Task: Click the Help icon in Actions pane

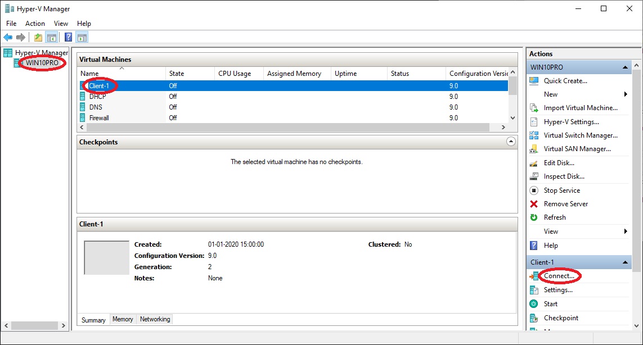Action: 534,246
